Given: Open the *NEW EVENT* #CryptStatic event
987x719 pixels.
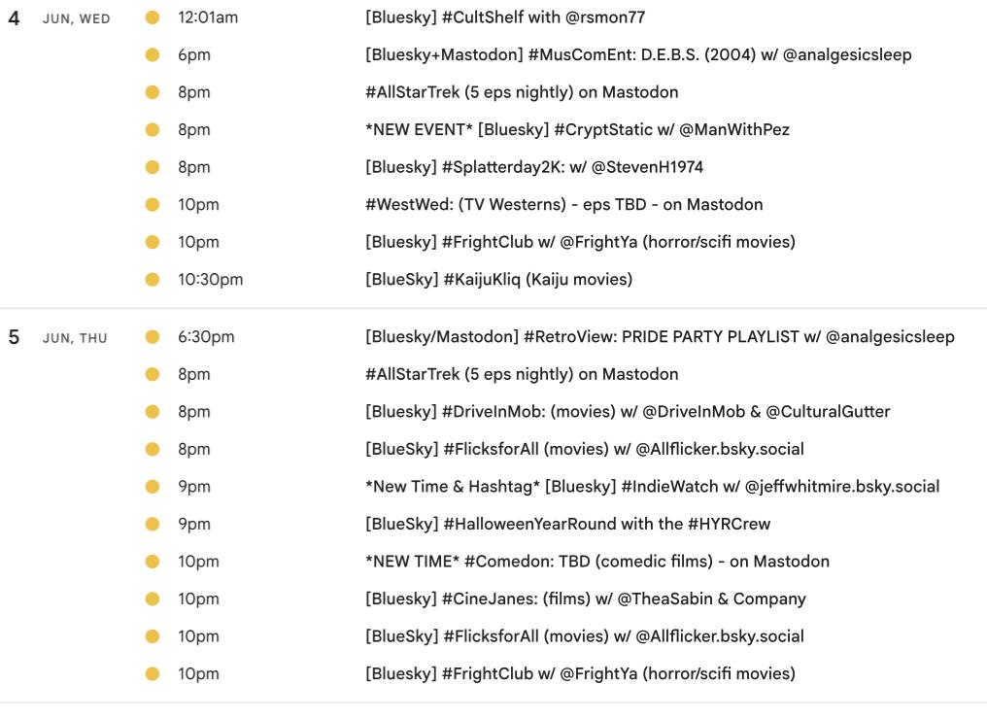Looking at the screenshot, I should [x=577, y=129].
